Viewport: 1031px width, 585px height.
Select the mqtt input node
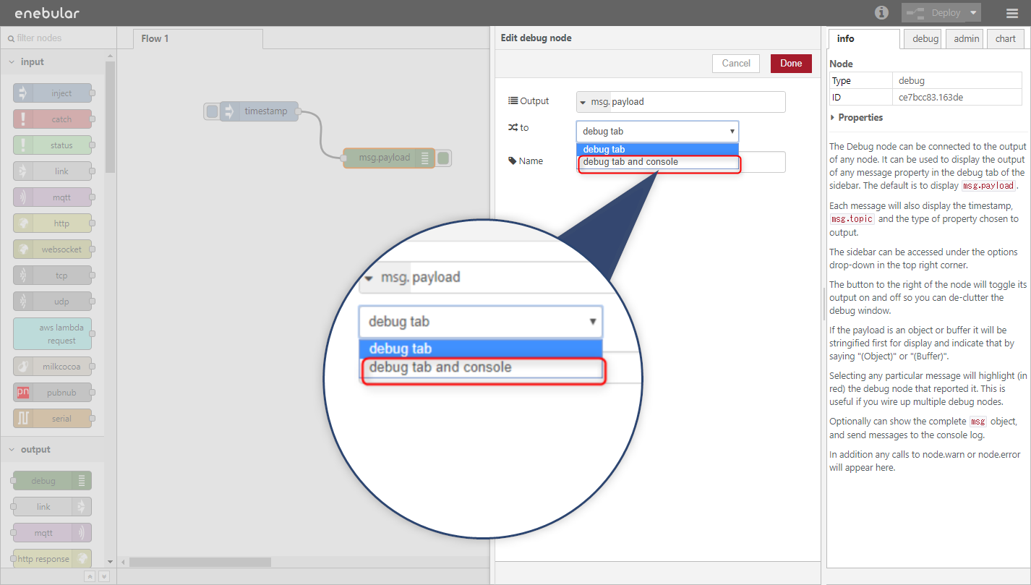point(53,197)
